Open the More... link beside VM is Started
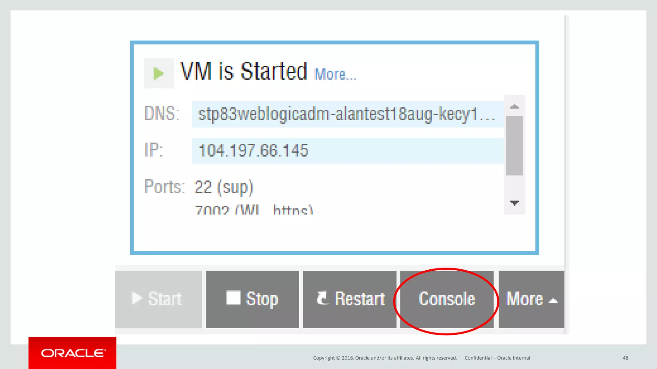Image resolution: width=657 pixels, height=369 pixels. pos(335,74)
